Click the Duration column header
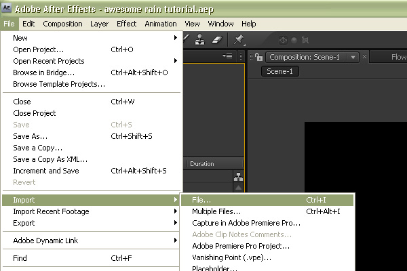The width and height of the screenshot is (407, 271). [202, 164]
